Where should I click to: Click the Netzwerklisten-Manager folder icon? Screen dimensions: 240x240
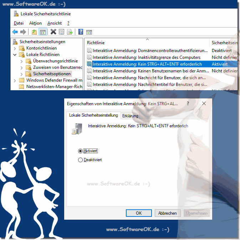click(22, 87)
